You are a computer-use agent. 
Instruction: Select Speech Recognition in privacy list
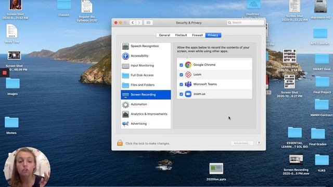click(146, 46)
